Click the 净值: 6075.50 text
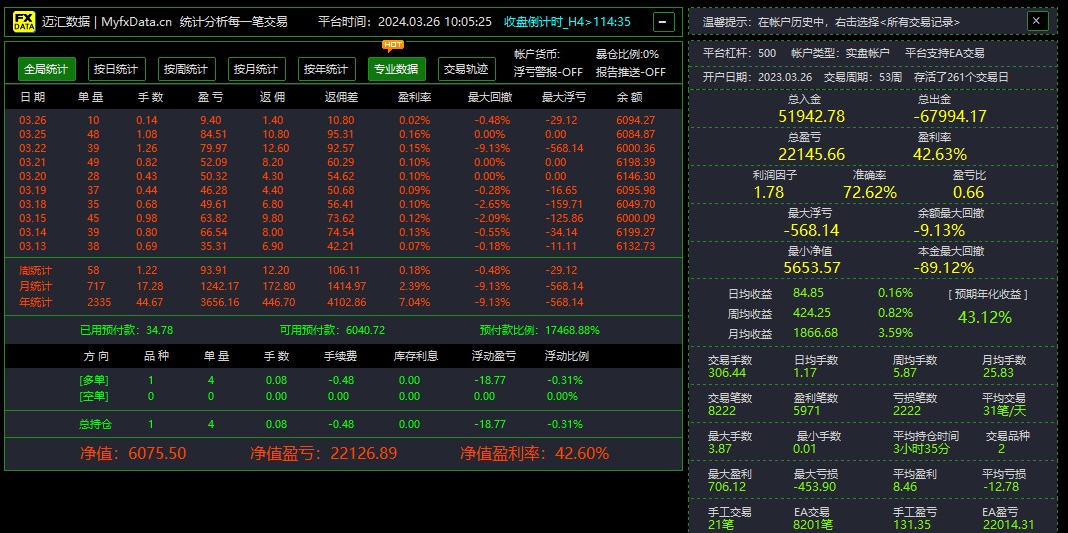The height and width of the screenshot is (533, 1068). click(x=133, y=453)
